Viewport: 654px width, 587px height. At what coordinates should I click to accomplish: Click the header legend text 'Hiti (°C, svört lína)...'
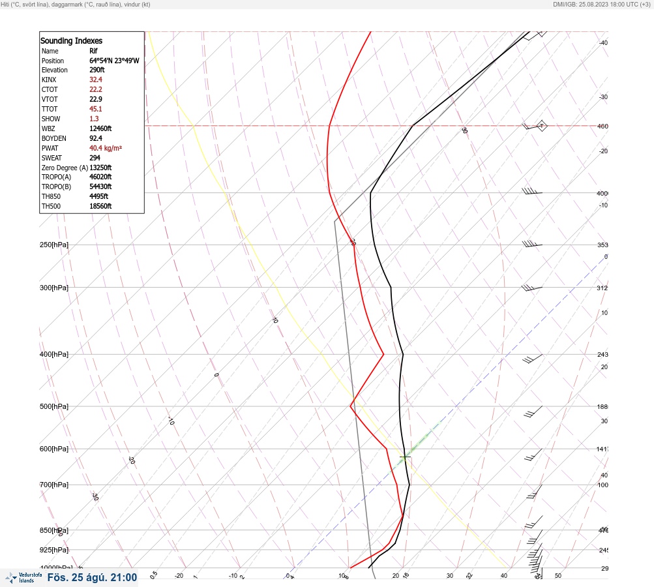pyautogui.click(x=76, y=5)
